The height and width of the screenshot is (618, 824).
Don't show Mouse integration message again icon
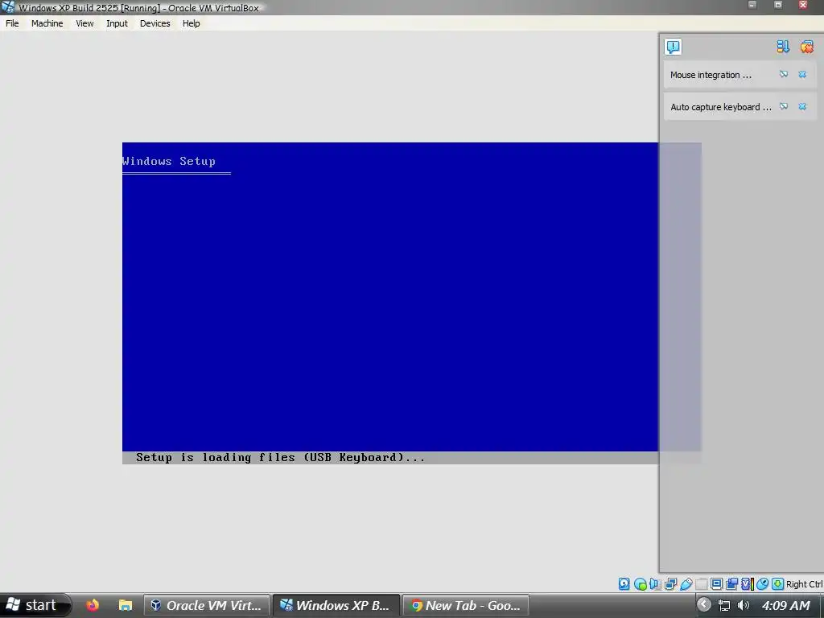[784, 75]
